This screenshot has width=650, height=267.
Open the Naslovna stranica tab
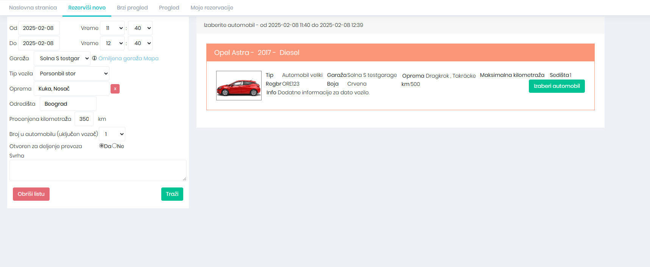tap(33, 8)
